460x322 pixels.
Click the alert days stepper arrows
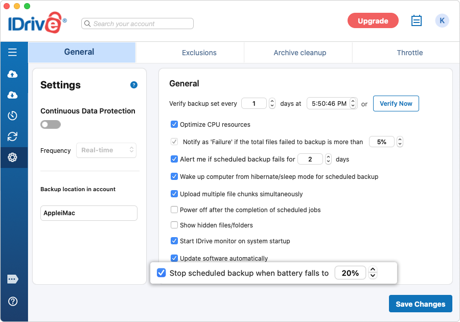click(328, 159)
